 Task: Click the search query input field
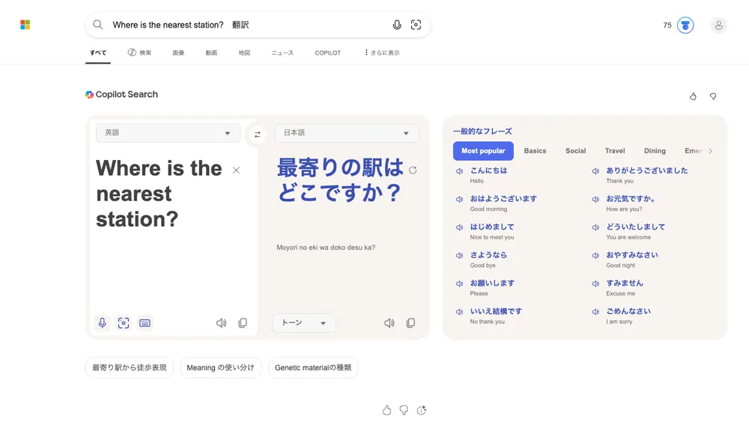(x=249, y=25)
